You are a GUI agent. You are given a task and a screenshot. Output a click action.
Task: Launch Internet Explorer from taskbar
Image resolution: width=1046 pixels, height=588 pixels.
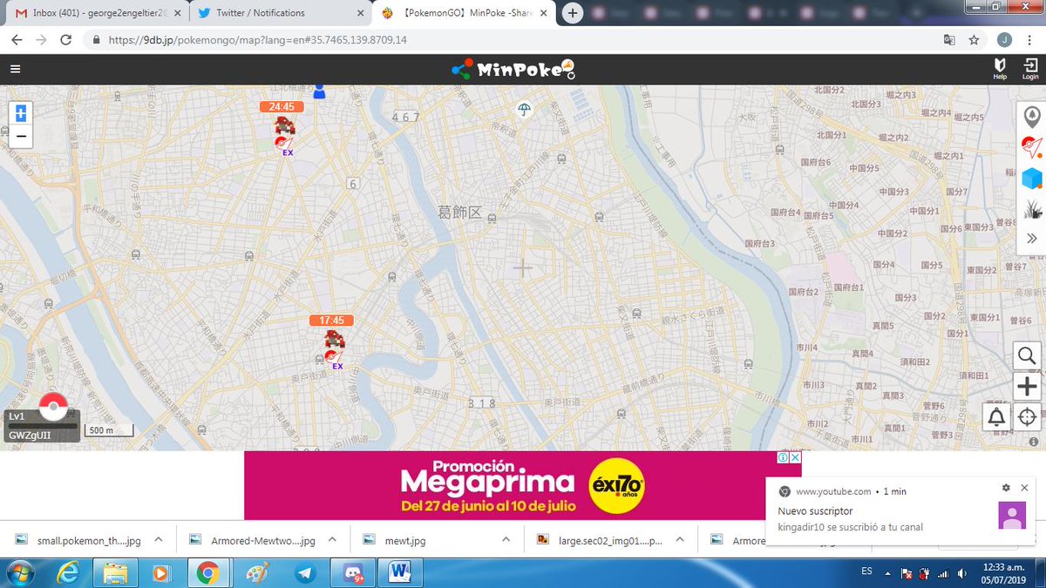[x=67, y=572]
